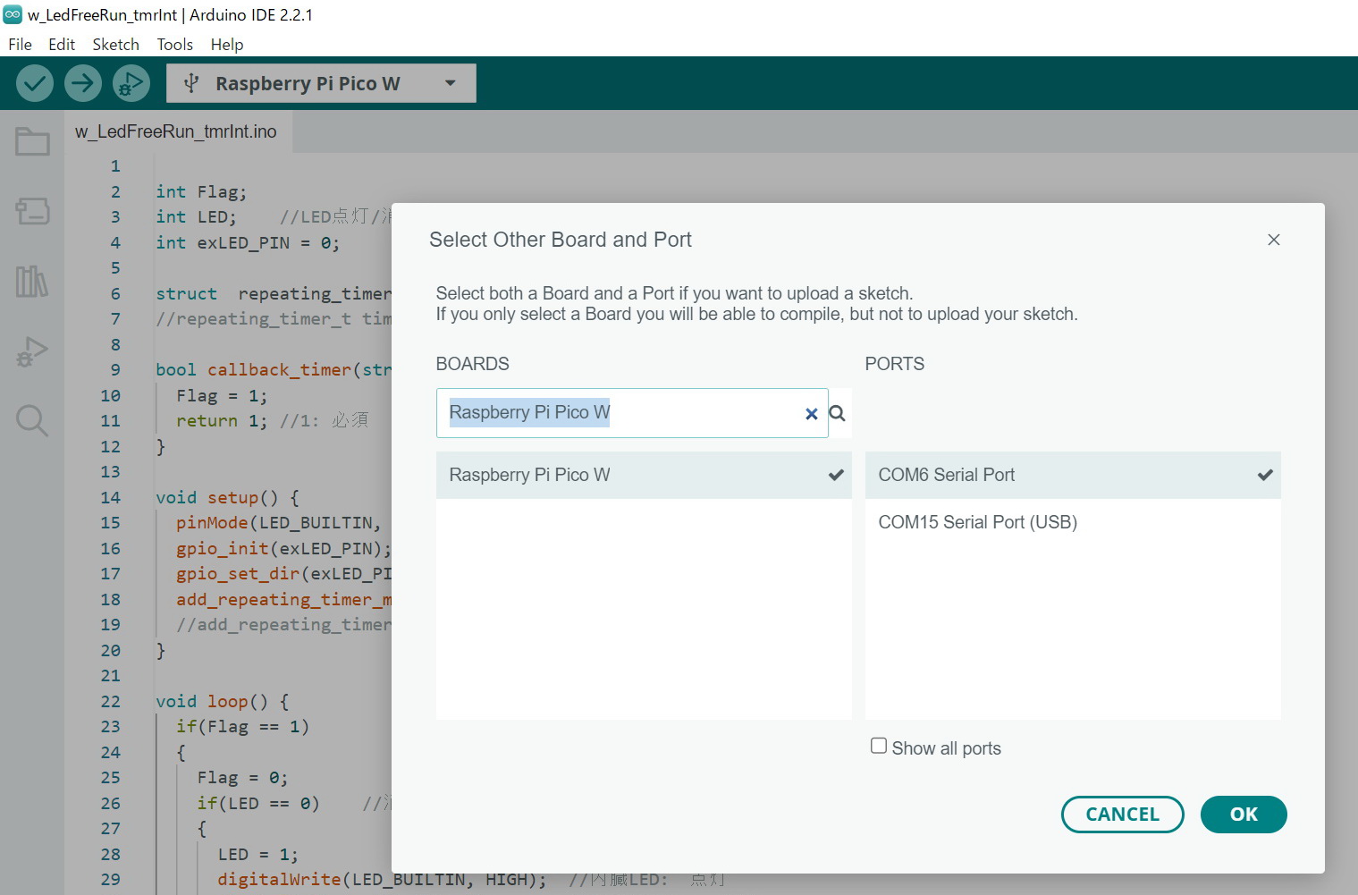Open the File menu
The height and width of the screenshot is (895, 1358).
pos(20,45)
